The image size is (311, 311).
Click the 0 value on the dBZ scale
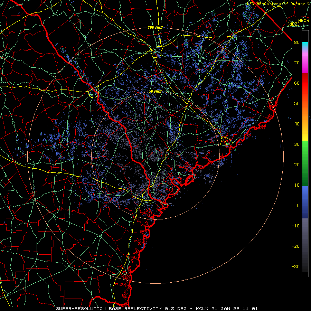coord(298,206)
